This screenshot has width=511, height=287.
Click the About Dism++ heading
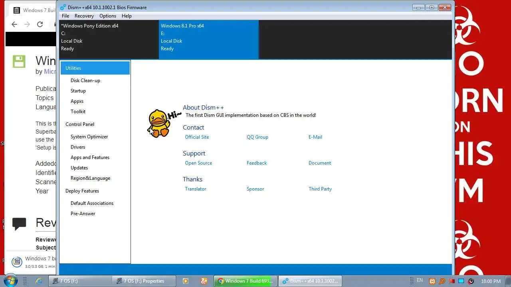pyautogui.click(x=203, y=108)
